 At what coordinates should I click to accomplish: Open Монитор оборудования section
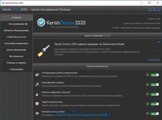[16, 31]
